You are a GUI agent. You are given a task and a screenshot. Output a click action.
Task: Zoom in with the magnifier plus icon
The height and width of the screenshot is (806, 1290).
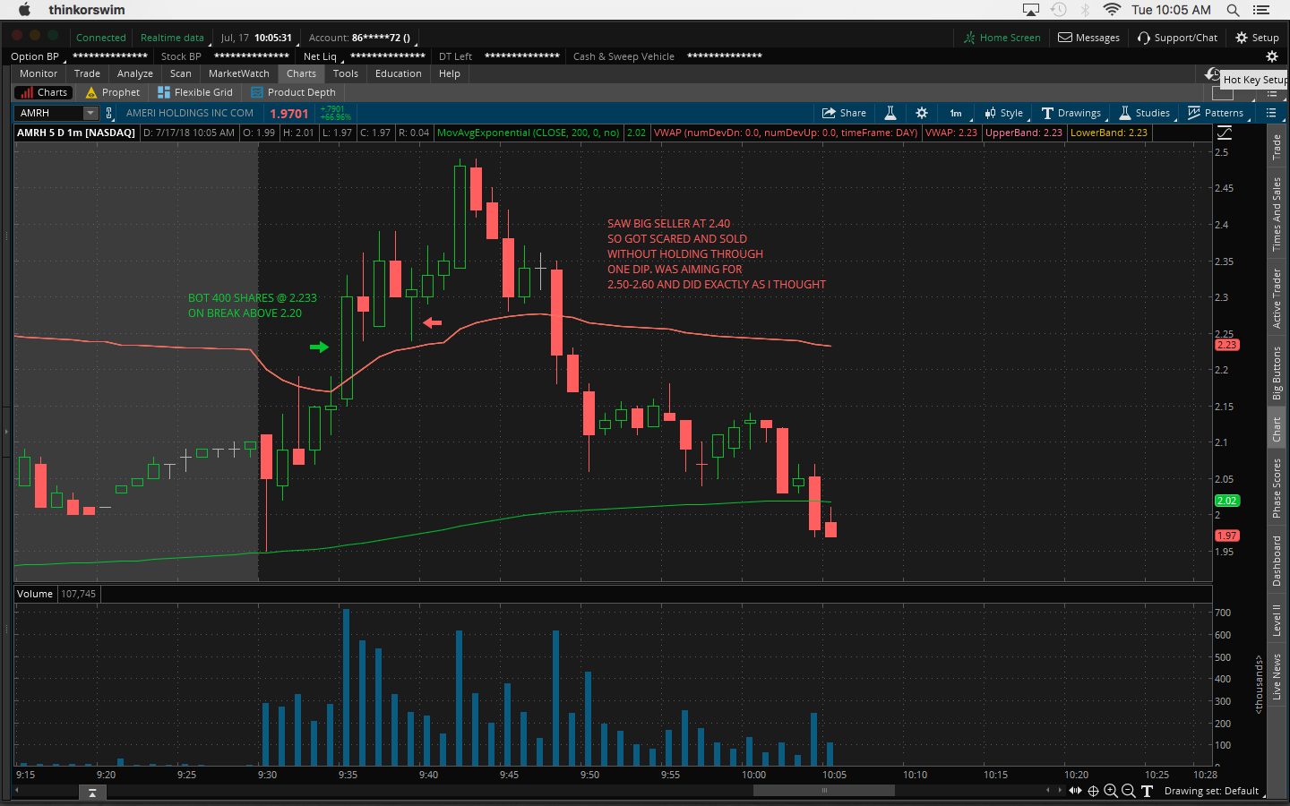click(x=1111, y=791)
